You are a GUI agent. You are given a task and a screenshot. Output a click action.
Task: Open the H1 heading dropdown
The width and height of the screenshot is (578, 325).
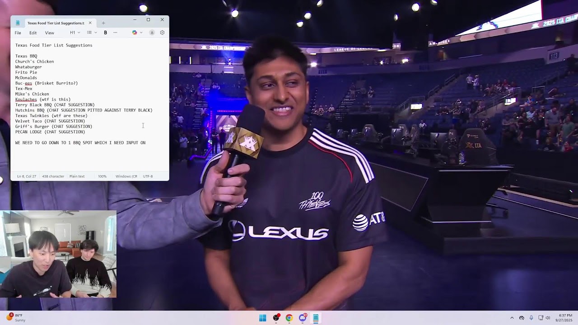75,32
